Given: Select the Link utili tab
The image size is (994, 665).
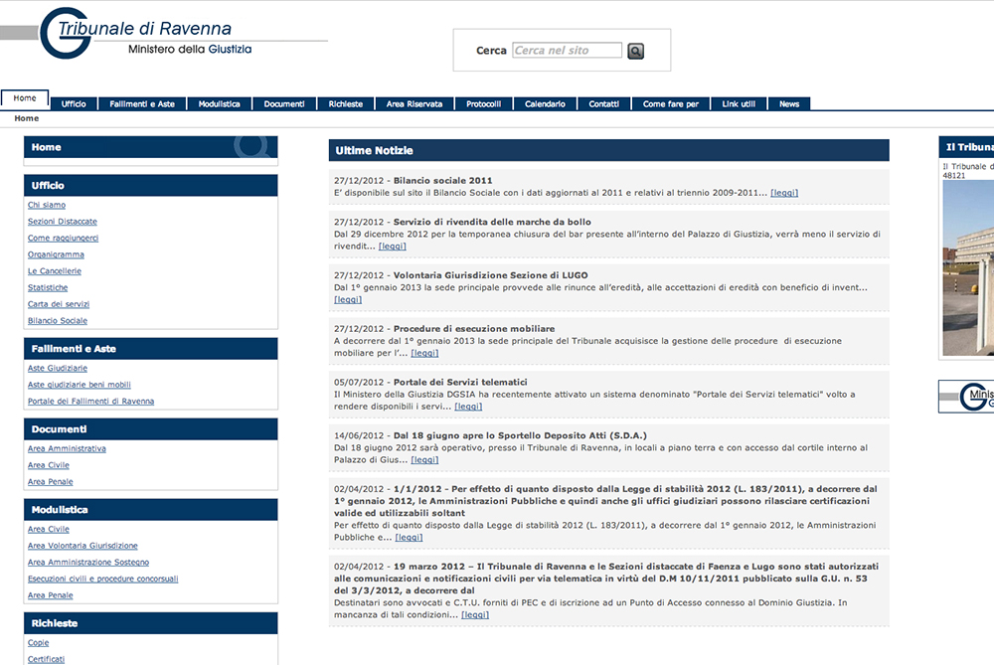Looking at the screenshot, I should [x=739, y=104].
